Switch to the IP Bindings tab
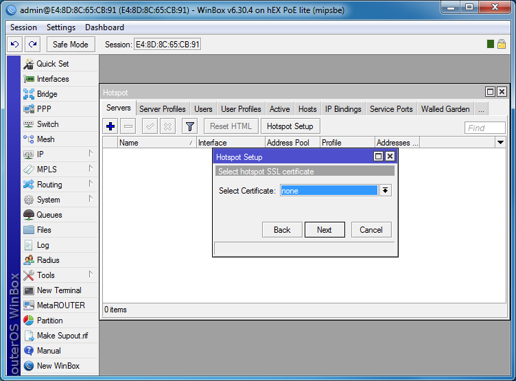The image size is (516, 381). point(343,109)
